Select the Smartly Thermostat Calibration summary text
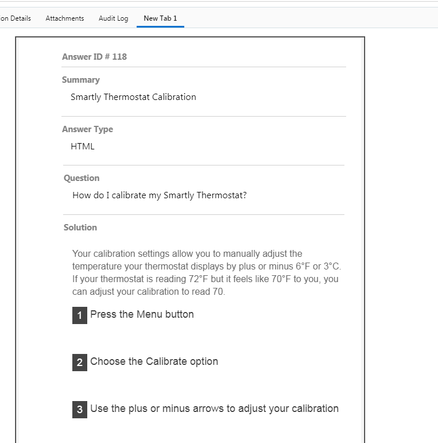438x443 pixels. pos(133,97)
